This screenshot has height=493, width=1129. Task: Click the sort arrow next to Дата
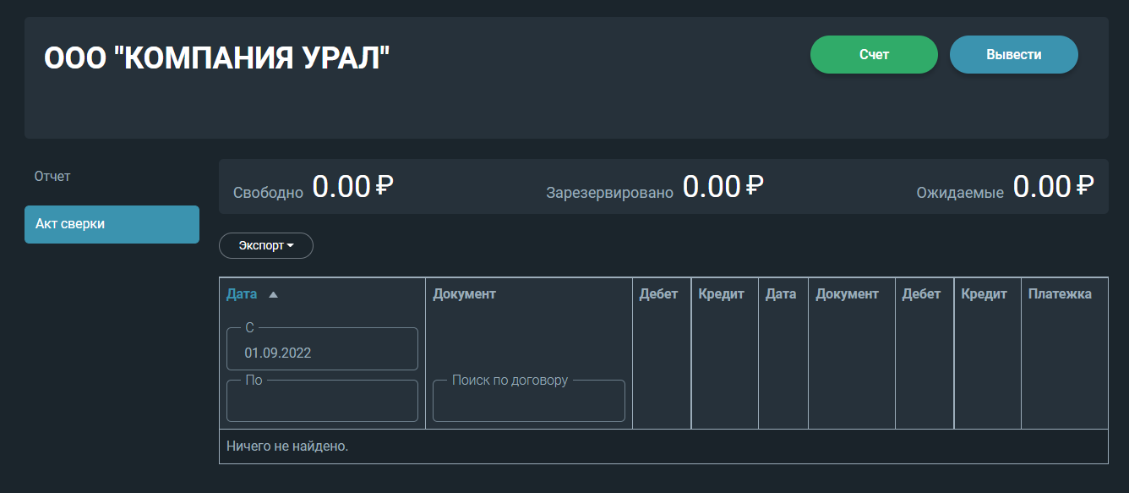coord(273,295)
